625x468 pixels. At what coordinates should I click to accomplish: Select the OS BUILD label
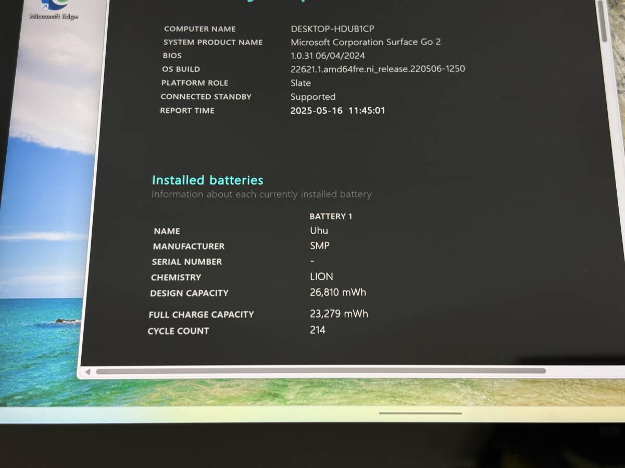181,69
